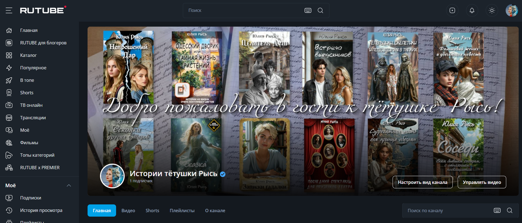Click the RUTUBE logo
The width and height of the screenshot is (522, 223).
(43, 10)
